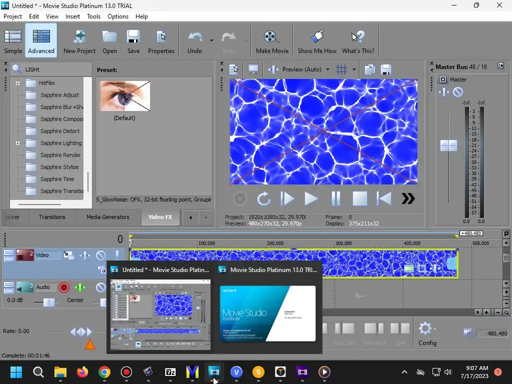Mute the Master bus
The width and height of the screenshot is (512, 384).
click(x=458, y=92)
